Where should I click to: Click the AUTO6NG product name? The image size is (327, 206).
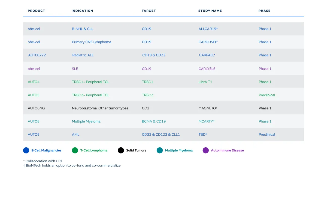click(x=36, y=108)
